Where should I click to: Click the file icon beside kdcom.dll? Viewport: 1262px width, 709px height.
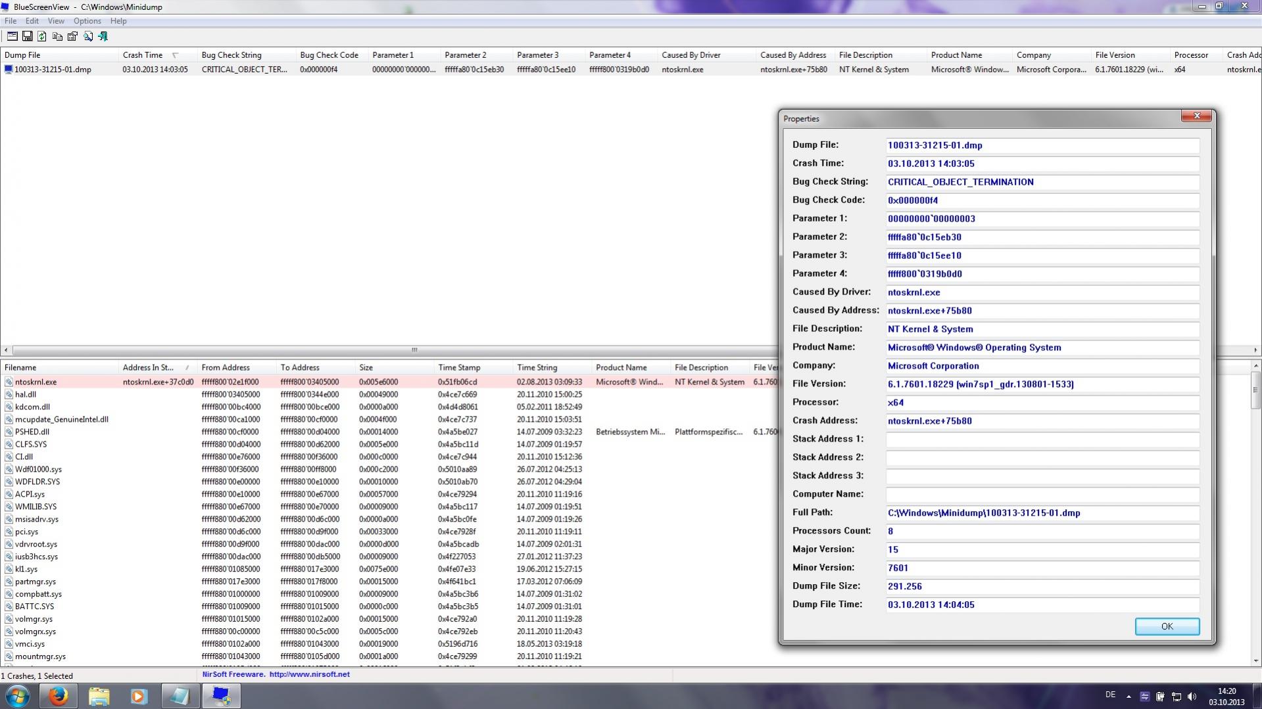tap(9, 407)
